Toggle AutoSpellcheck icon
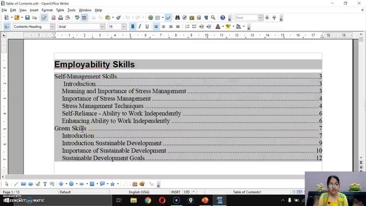366x206 pixels. (x=84, y=18)
